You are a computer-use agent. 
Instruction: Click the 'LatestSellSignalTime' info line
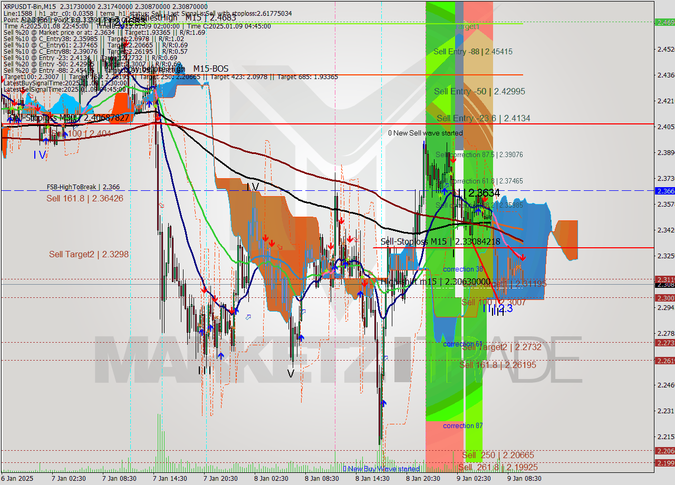click(64, 90)
